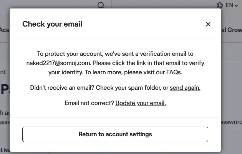
Task: Click the cut-off breadcrumb ending in nt
Action: (3, 72)
